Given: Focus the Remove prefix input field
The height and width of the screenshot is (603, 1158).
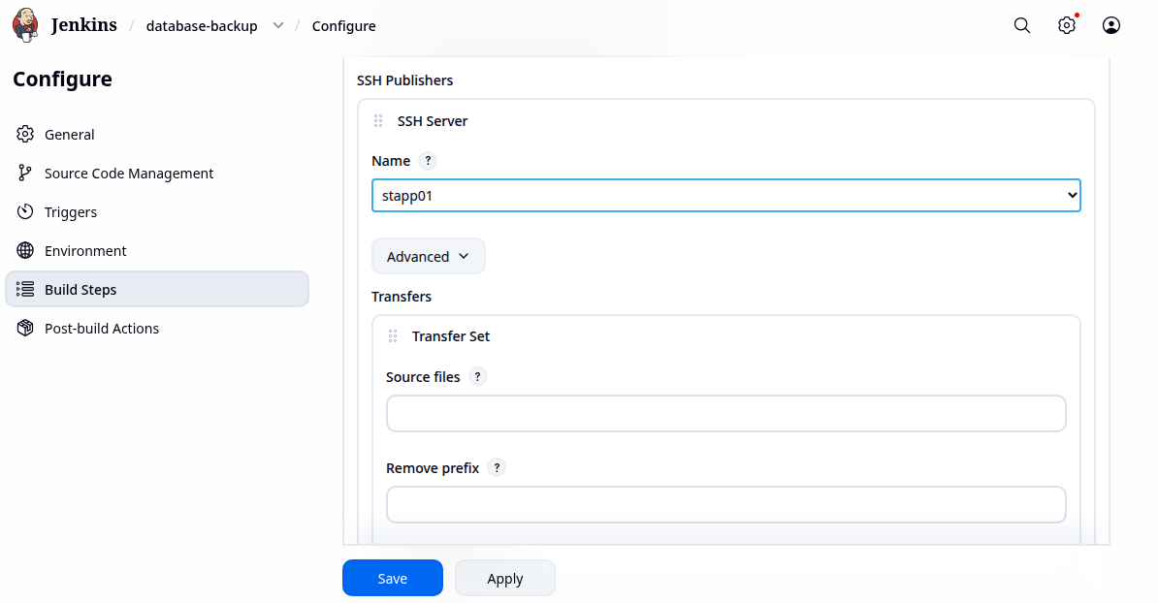Looking at the screenshot, I should (726, 504).
